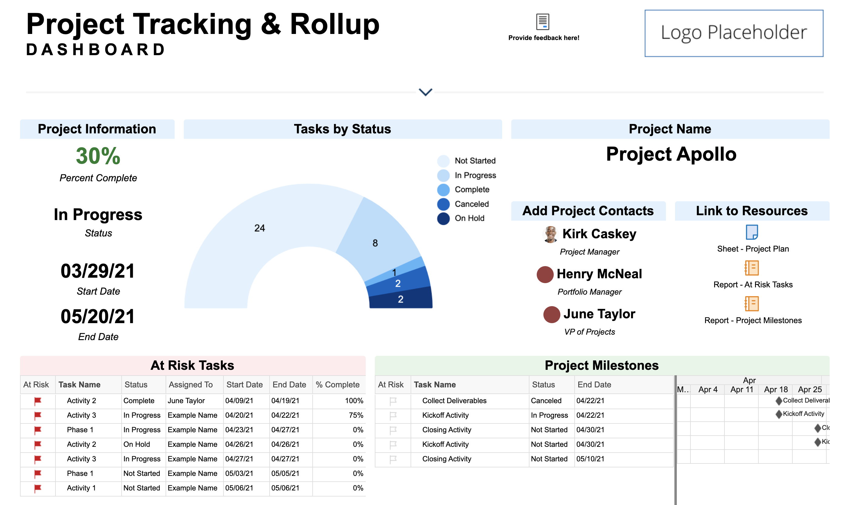Click Henry McNeal's avatar circle
This screenshot has height=505, width=843.
(x=545, y=274)
